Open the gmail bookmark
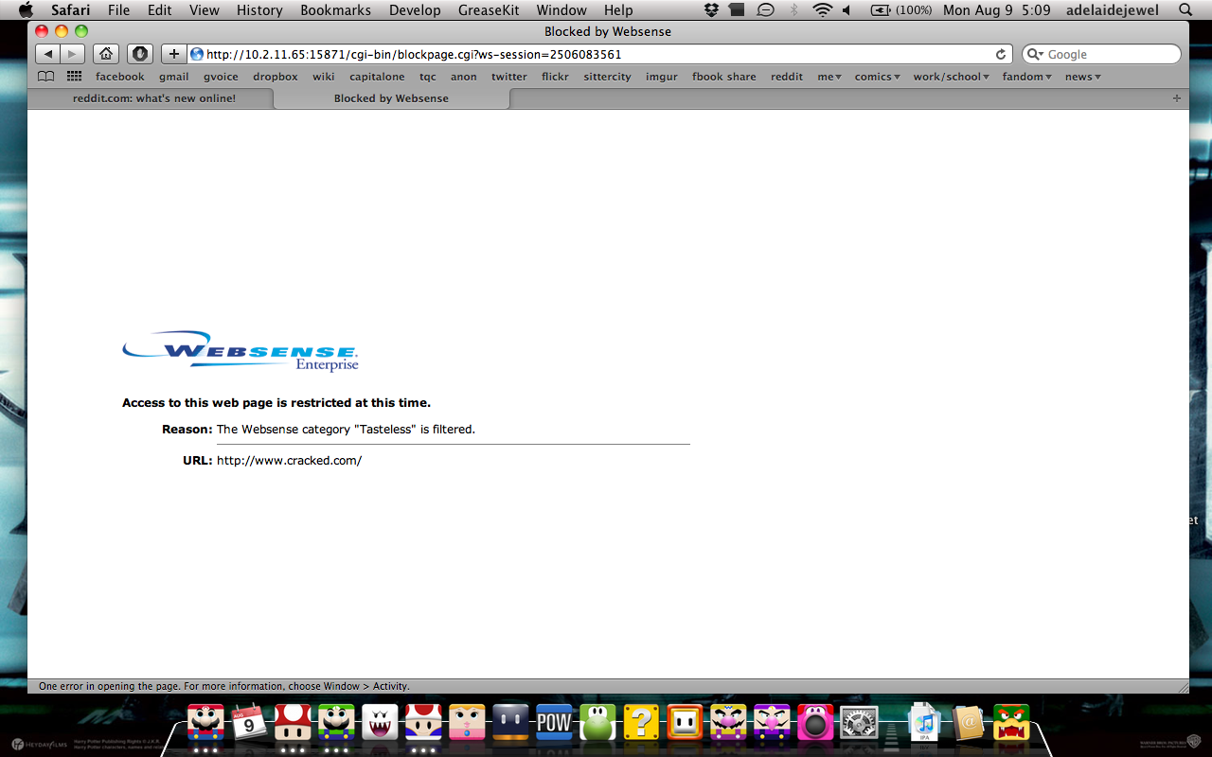Image resolution: width=1212 pixels, height=757 pixels. tap(174, 77)
